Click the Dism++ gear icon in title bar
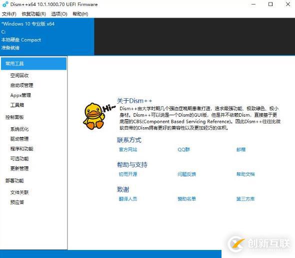The image size is (295, 258). (x=5, y=4)
